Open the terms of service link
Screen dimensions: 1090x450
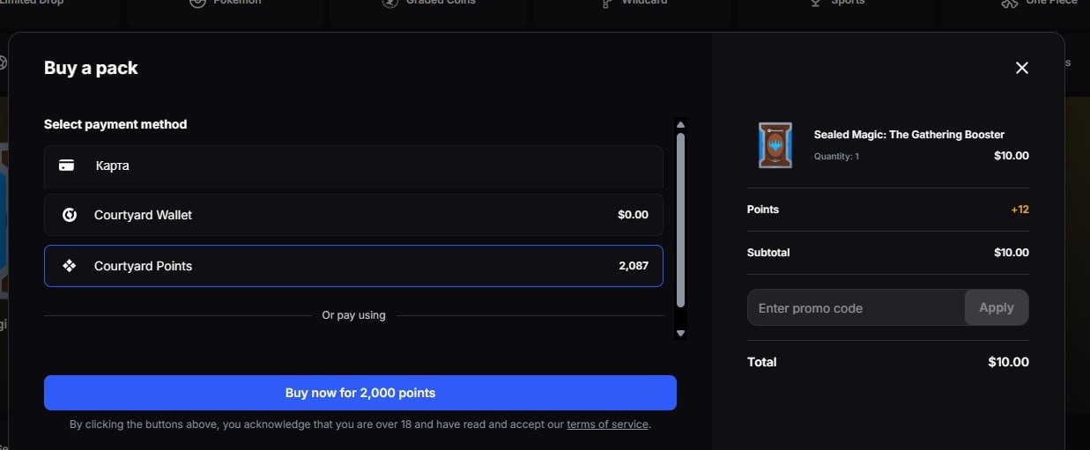pyautogui.click(x=607, y=424)
